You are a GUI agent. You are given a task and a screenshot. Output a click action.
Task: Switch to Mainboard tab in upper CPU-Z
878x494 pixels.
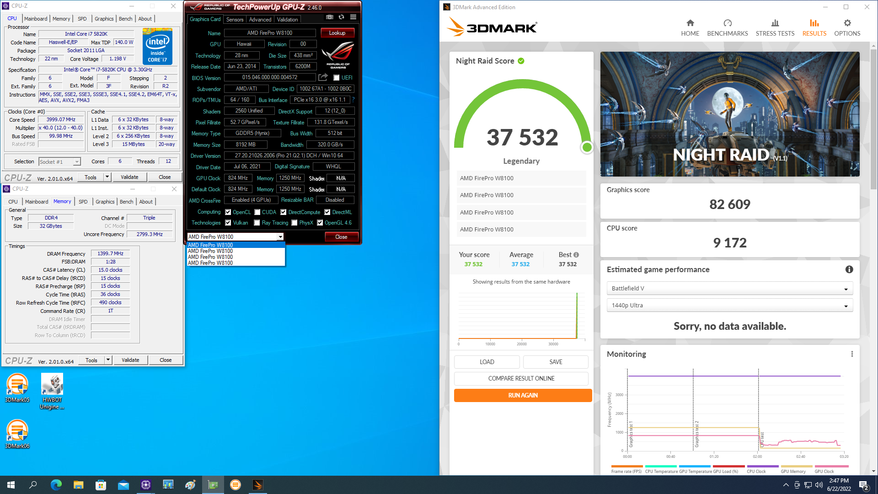click(x=36, y=19)
